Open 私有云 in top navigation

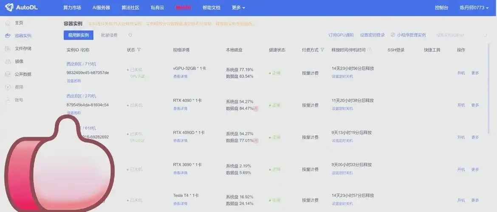click(x=158, y=8)
